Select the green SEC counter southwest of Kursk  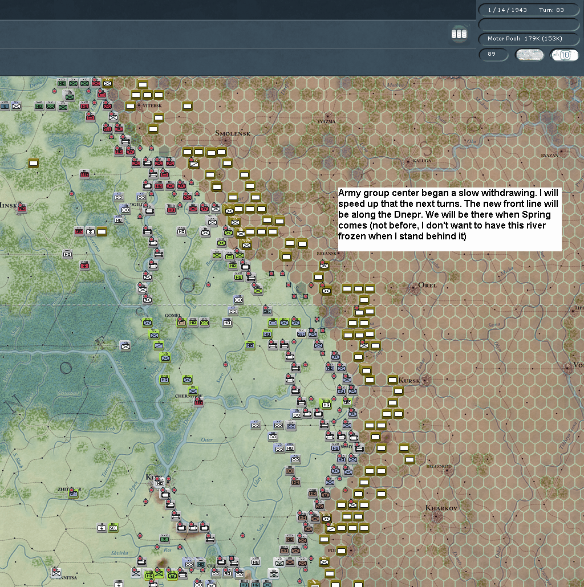click(x=347, y=402)
